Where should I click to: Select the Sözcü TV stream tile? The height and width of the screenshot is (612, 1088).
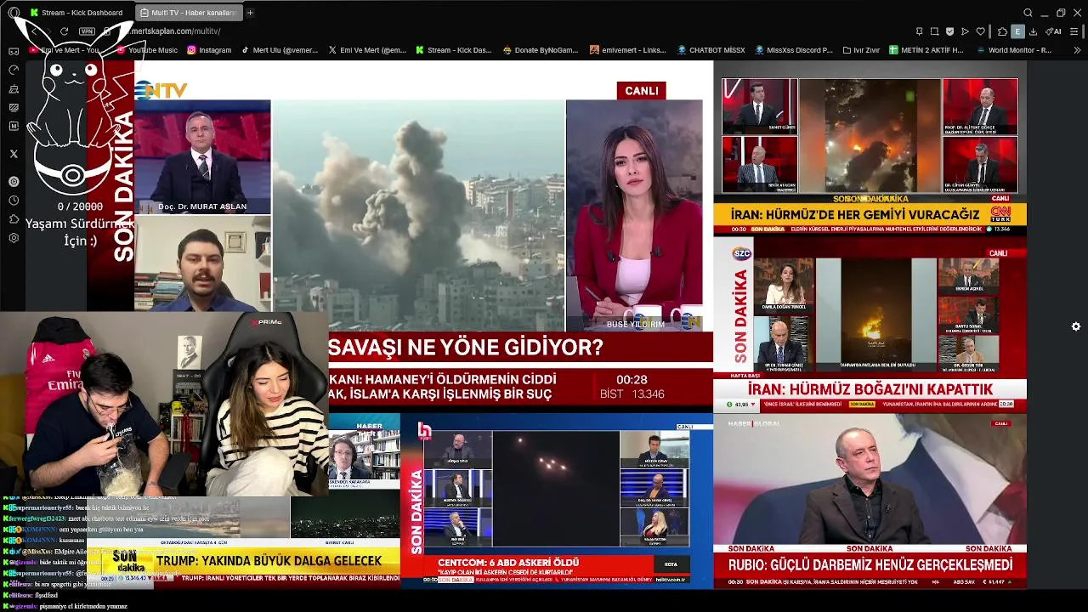click(x=870, y=325)
